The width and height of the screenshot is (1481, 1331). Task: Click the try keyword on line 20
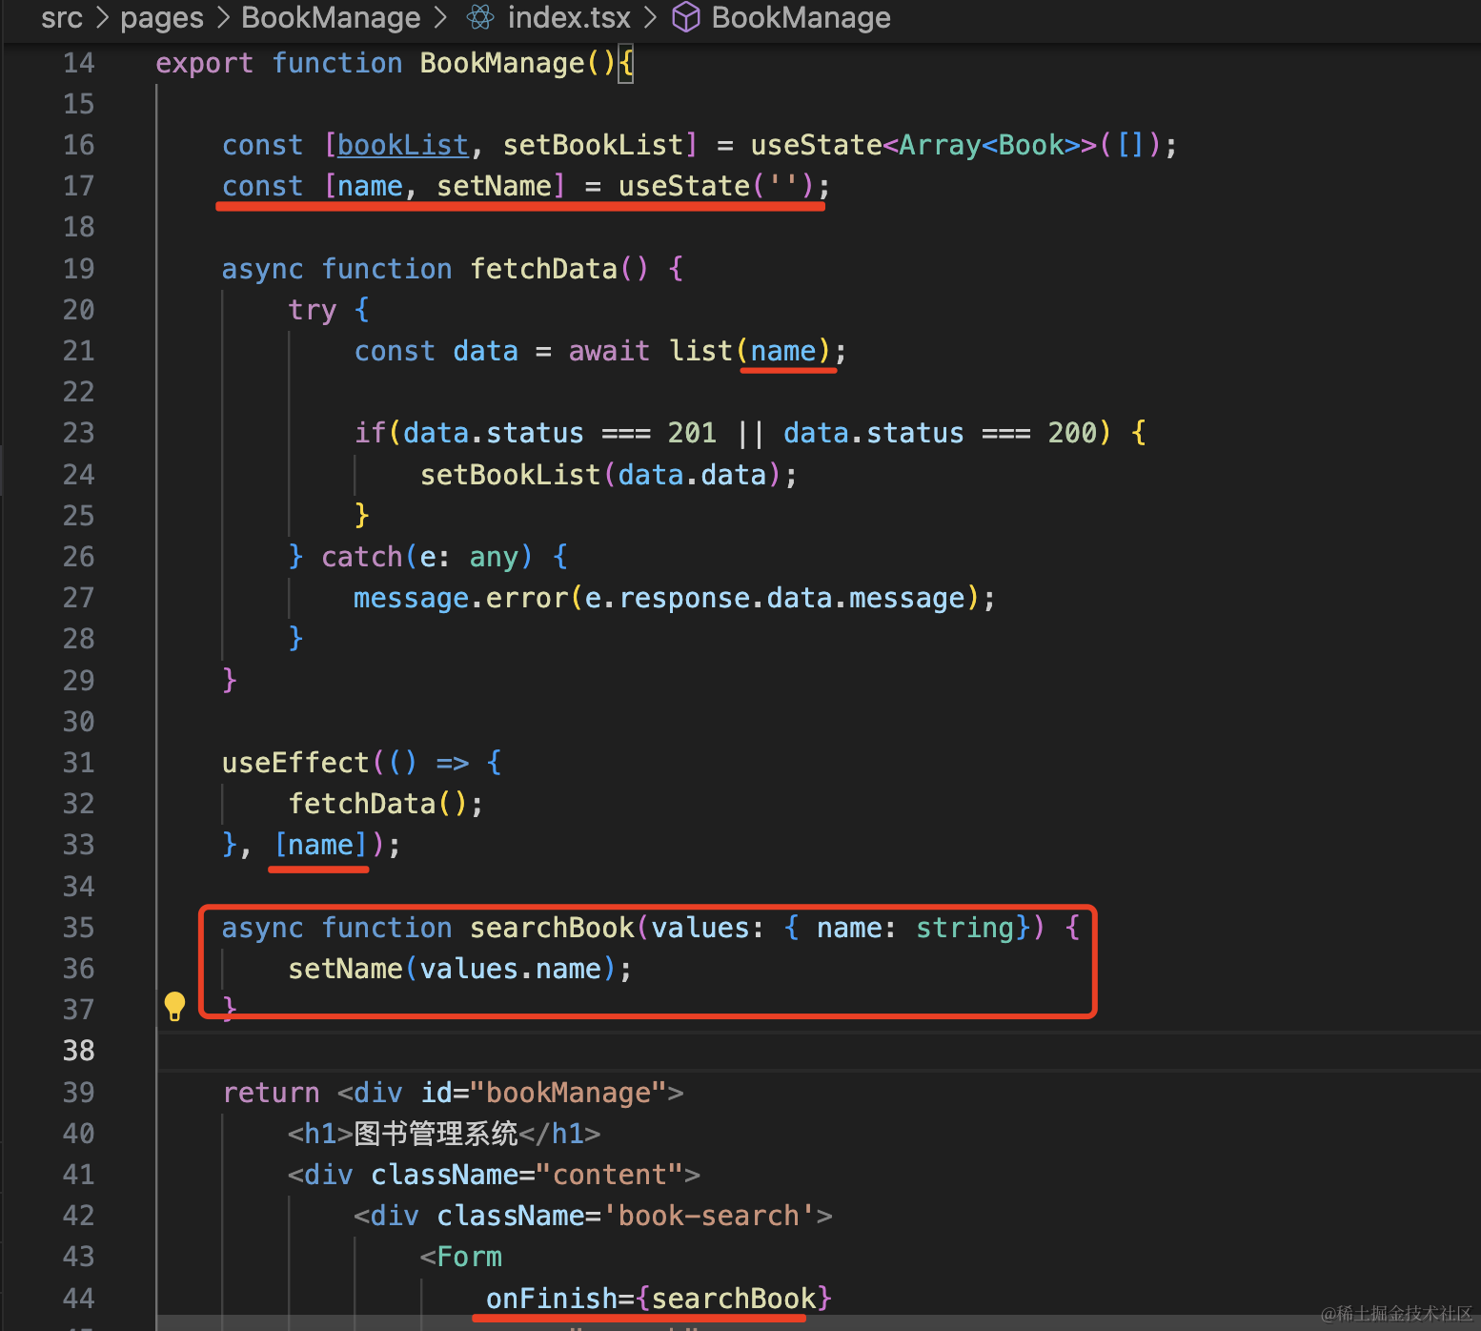[313, 310]
